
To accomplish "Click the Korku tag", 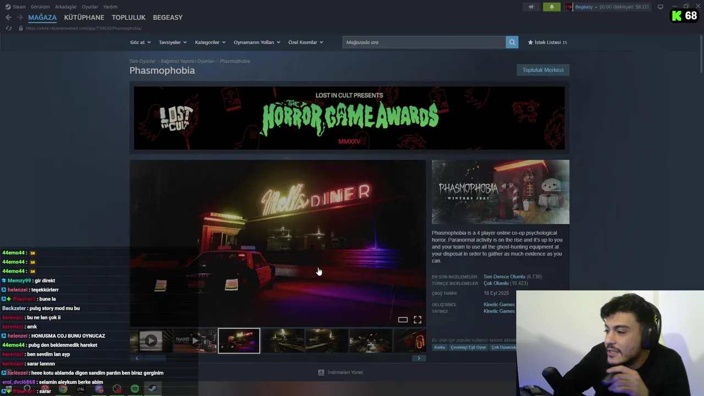I will [x=439, y=348].
